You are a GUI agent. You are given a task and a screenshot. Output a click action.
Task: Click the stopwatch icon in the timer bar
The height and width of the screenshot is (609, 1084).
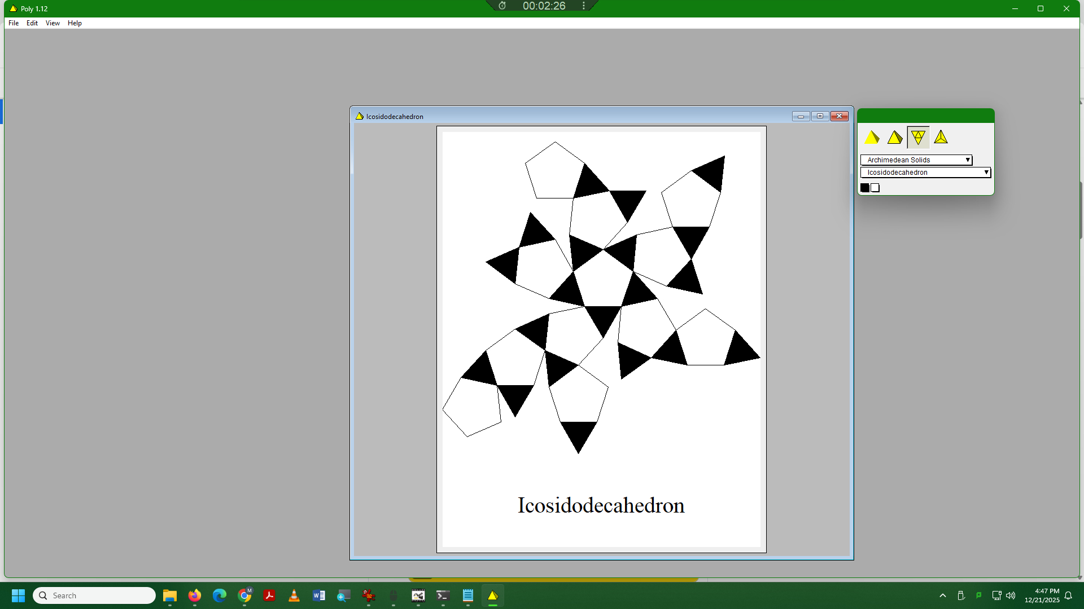tap(502, 6)
